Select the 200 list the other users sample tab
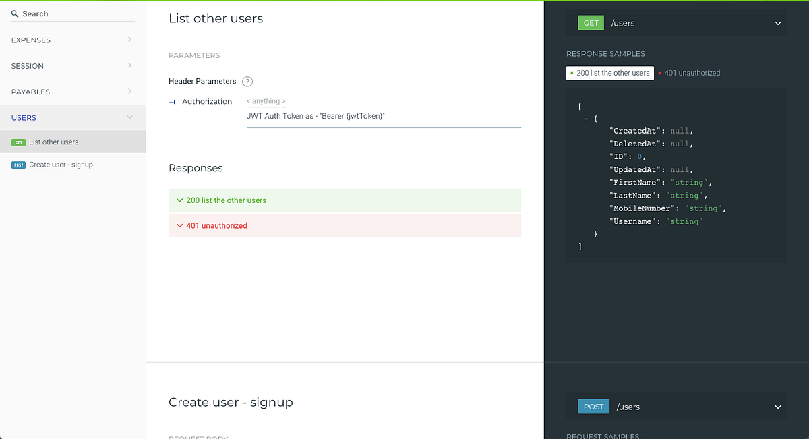The width and height of the screenshot is (809, 439). pos(610,73)
